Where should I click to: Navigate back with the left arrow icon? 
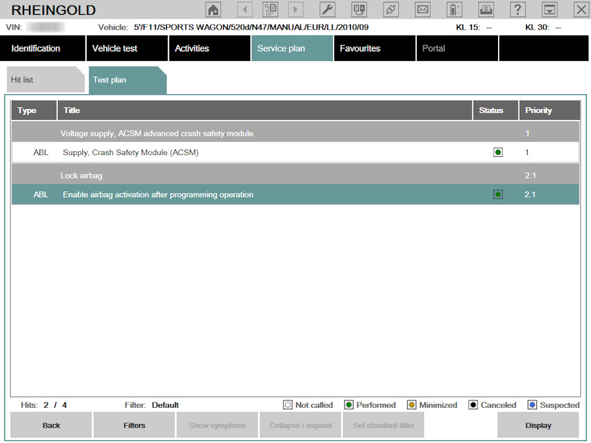pos(245,9)
